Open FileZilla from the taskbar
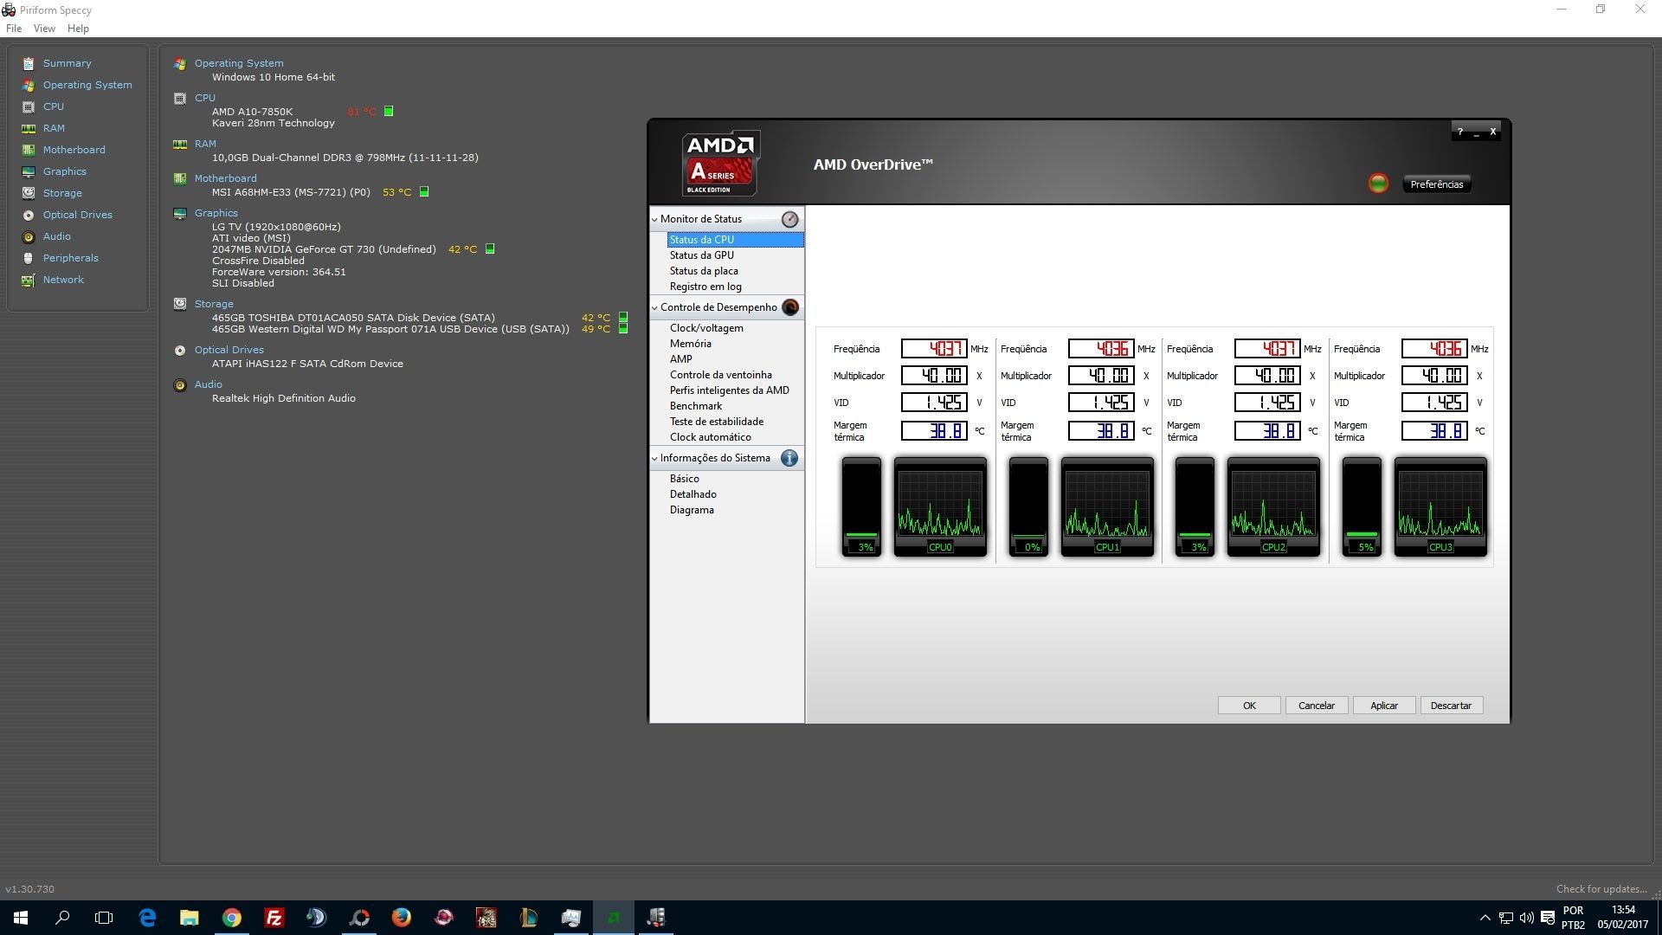The image size is (1662, 935). coord(274,918)
